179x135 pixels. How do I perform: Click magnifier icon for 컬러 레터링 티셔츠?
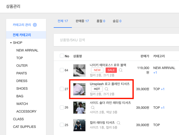click(x=119, y=123)
